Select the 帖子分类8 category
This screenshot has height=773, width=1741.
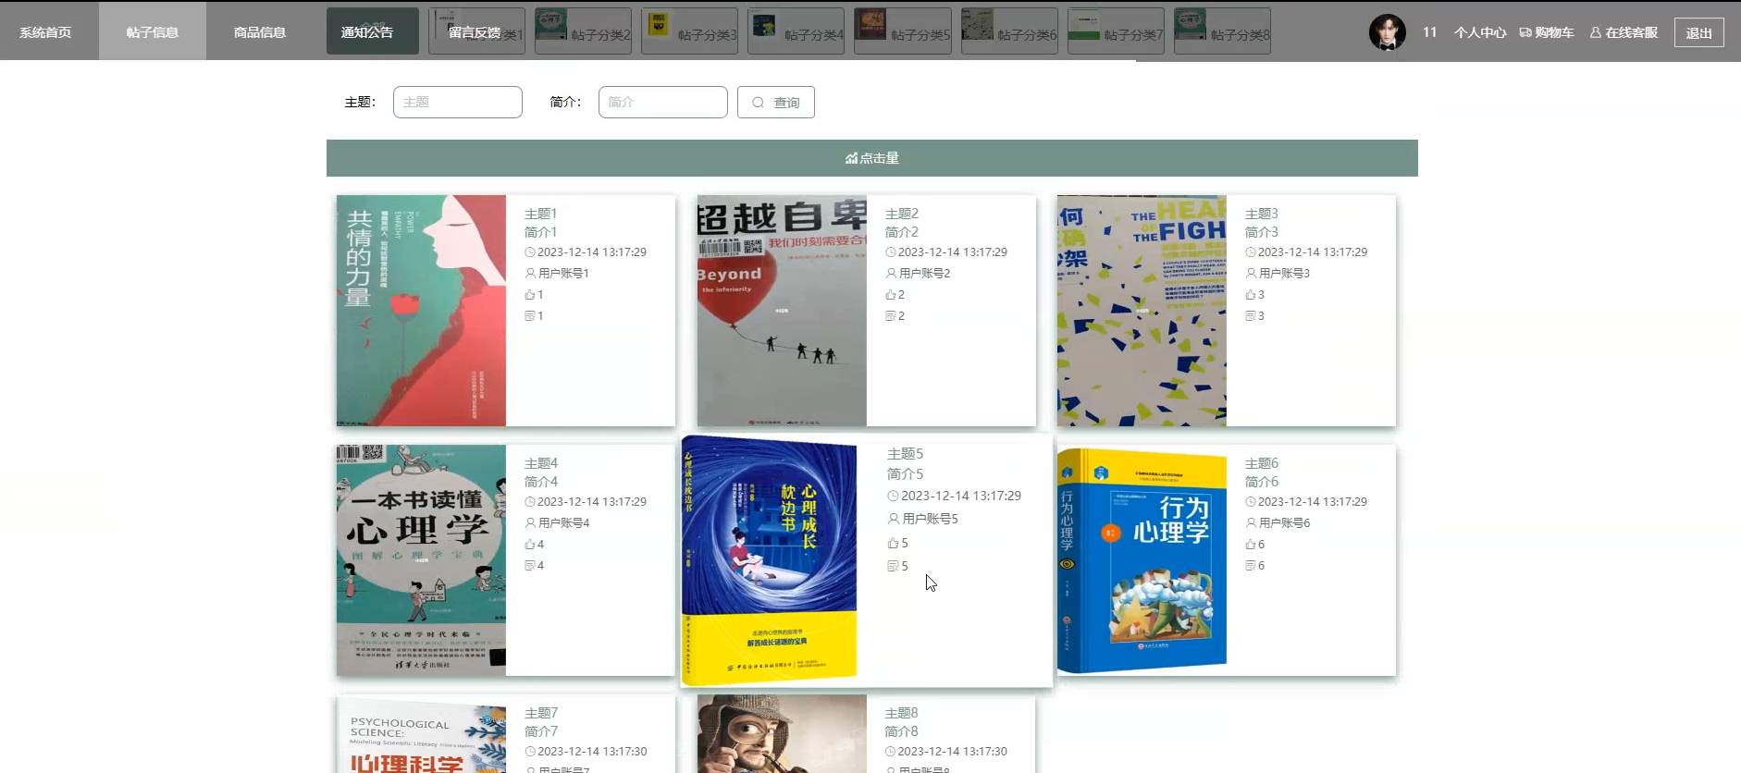[1222, 31]
